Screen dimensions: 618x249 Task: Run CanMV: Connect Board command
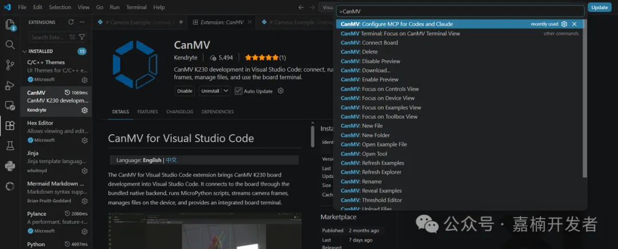pyautogui.click(x=459, y=42)
